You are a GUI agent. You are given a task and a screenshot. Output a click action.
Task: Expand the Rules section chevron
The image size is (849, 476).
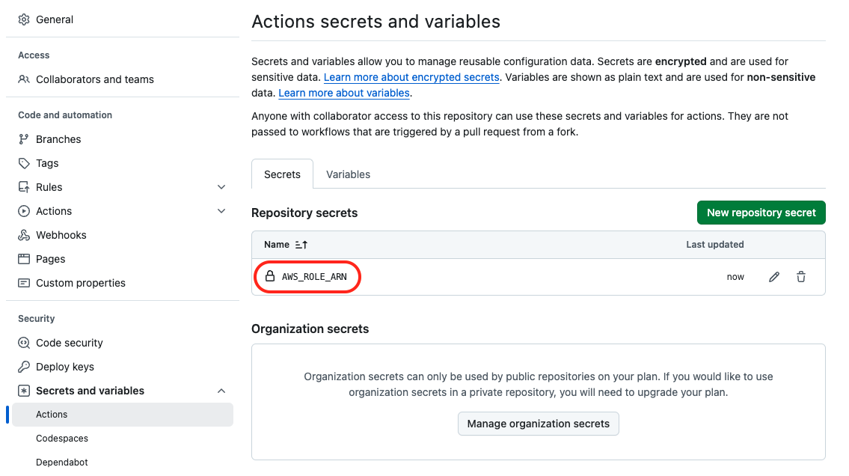click(x=221, y=186)
